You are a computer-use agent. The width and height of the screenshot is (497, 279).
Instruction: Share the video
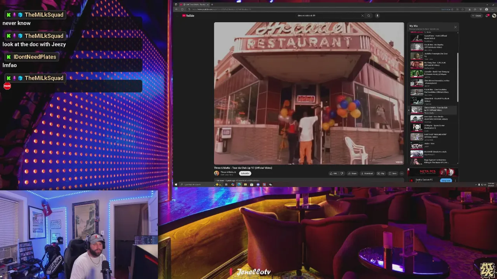point(352,173)
